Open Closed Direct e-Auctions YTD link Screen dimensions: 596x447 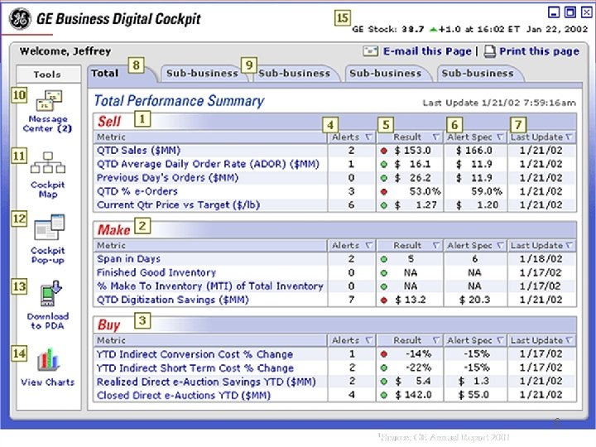pos(184,396)
